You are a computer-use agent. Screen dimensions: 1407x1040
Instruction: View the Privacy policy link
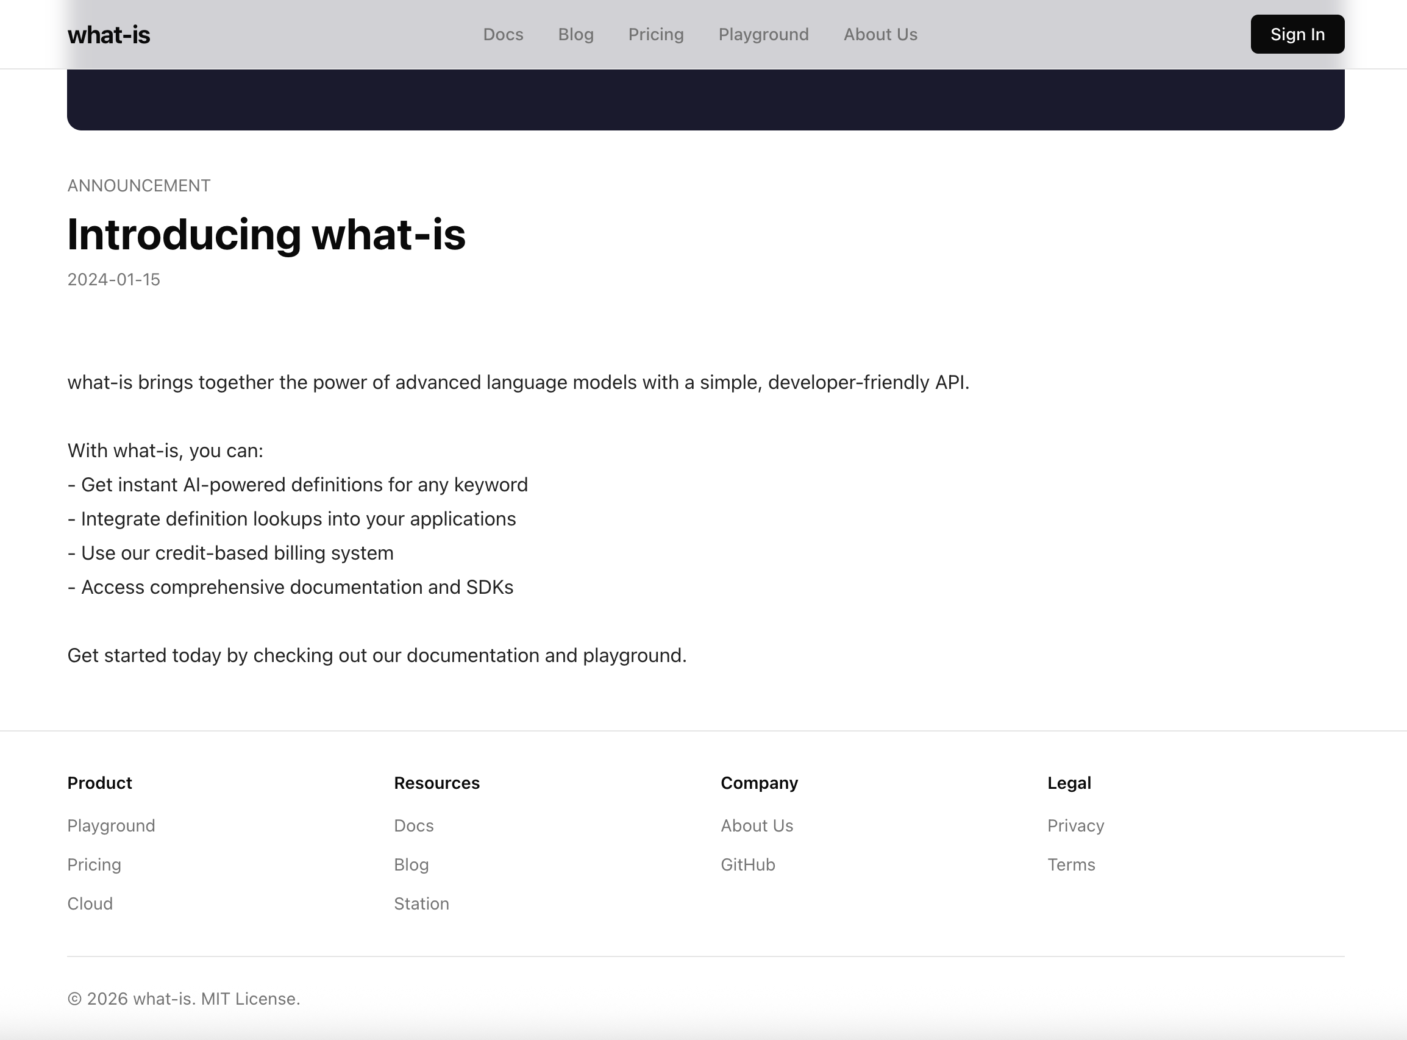1075,825
